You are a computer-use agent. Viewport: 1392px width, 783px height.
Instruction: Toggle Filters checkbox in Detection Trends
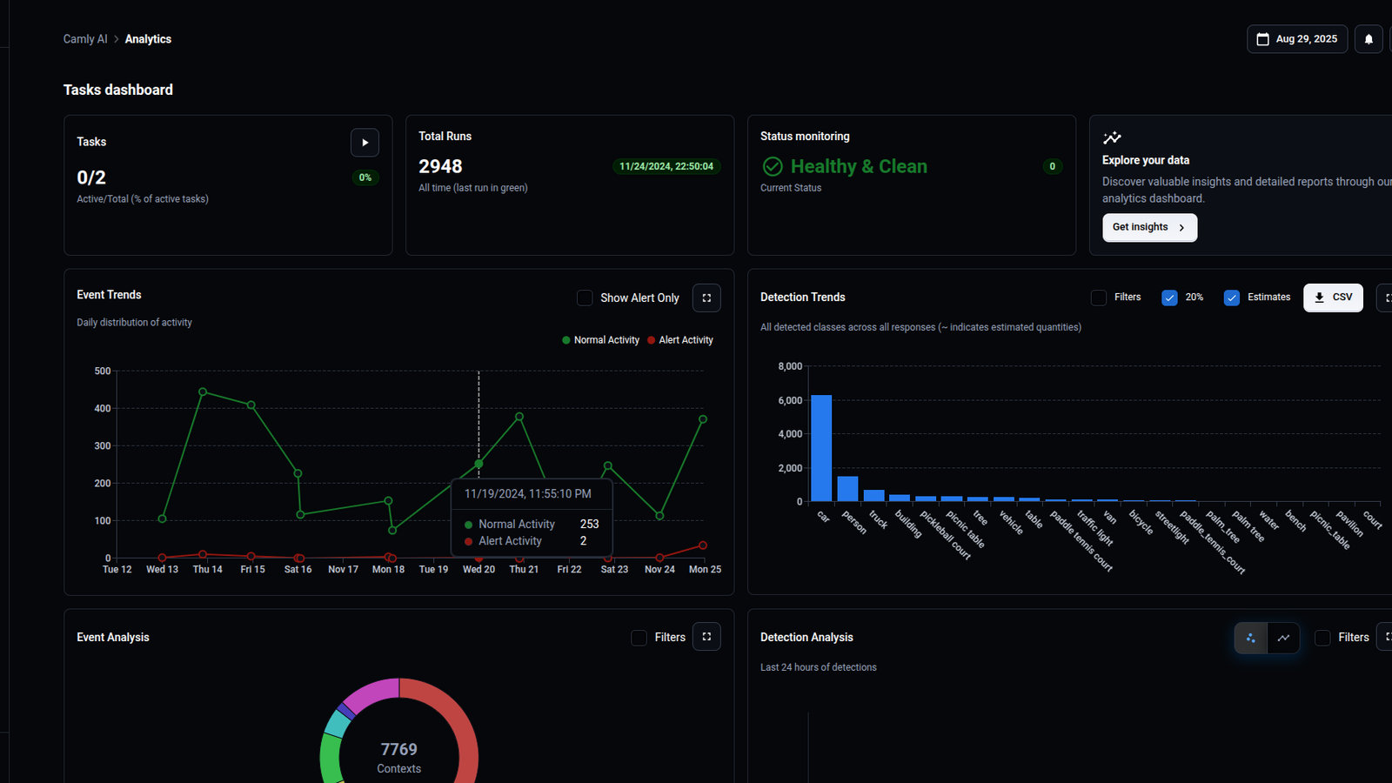[x=1099, y=298]
